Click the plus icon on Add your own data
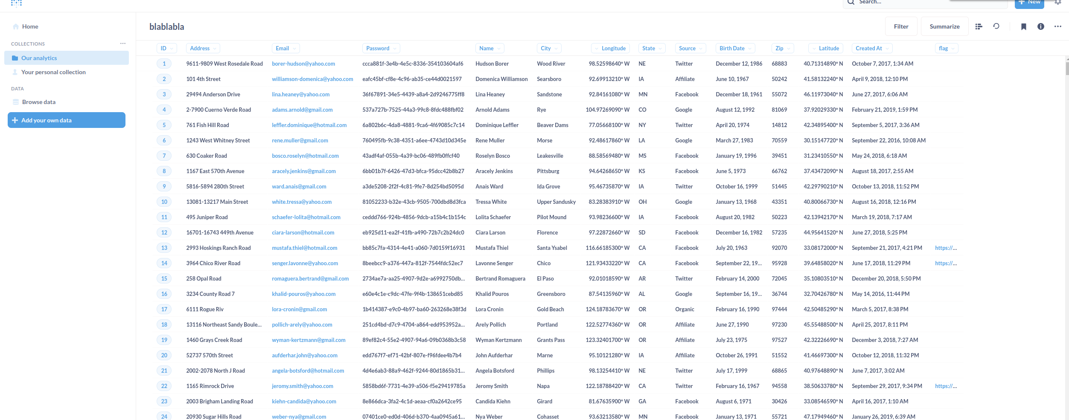This screenshot has height=420, width=1069. tap(15, 120)
